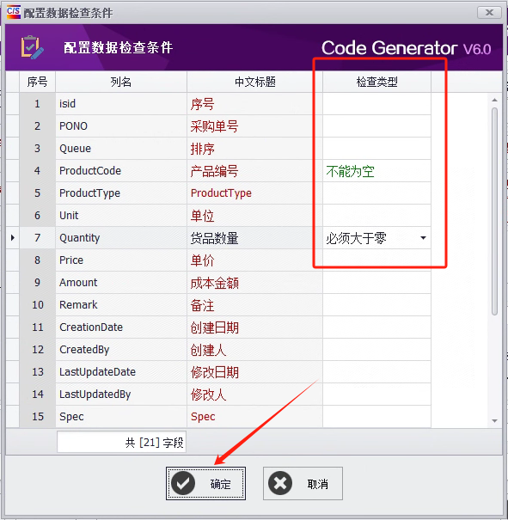Click the 货品数量 Chinese title cell

pyautogui.click(x=254, y=238)
